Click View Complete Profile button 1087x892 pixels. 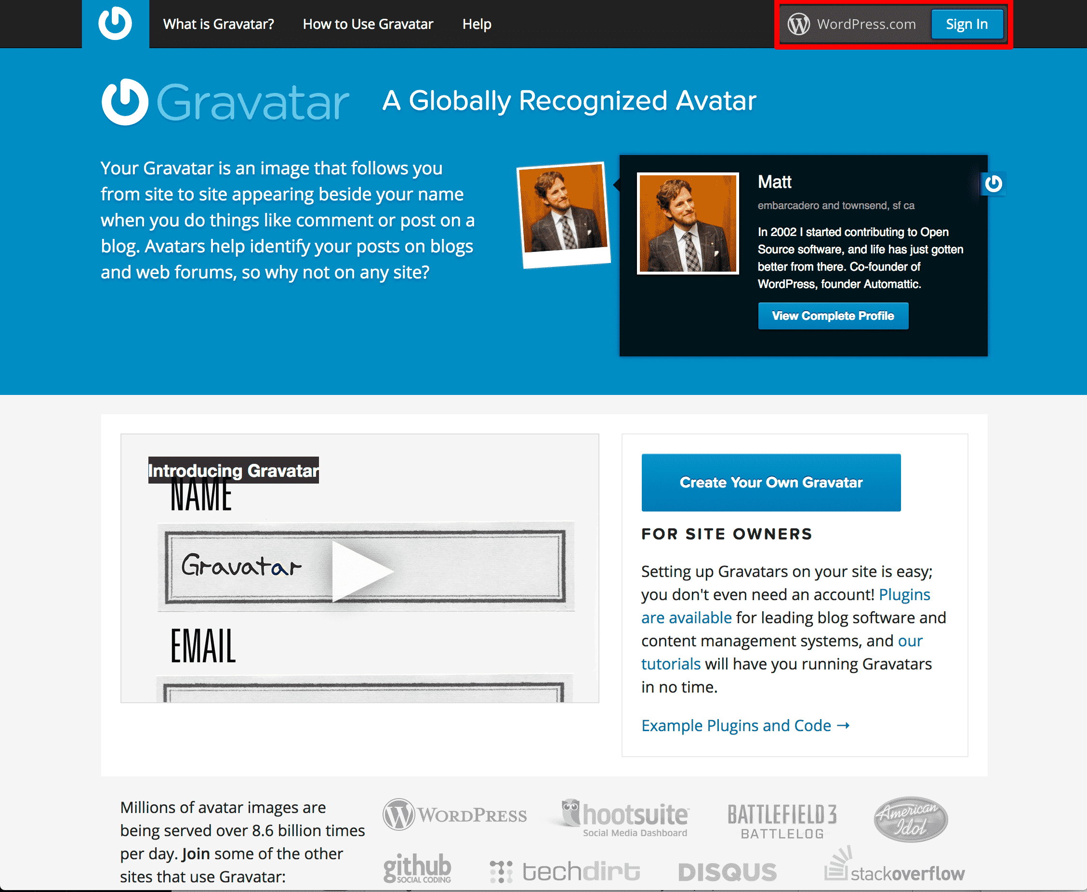[x=832, y=316]
